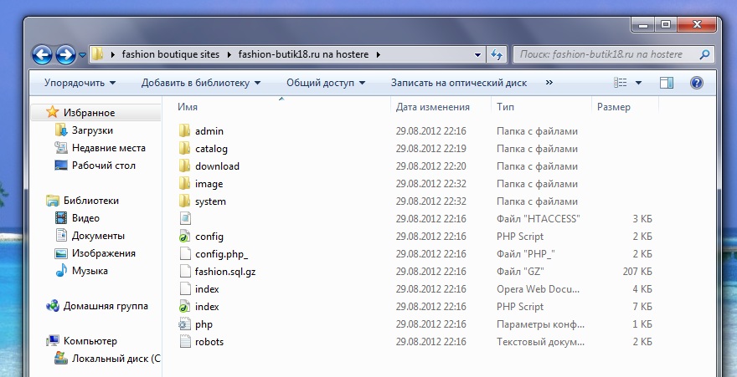Click Записать на оптический диск

click(x=458, y=83)
